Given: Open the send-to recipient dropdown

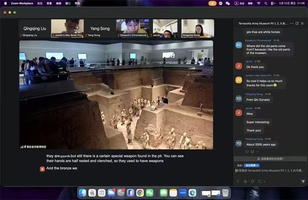Looking at the screenshot, I should [252, 165].
